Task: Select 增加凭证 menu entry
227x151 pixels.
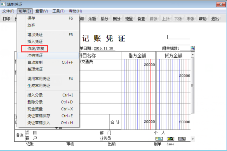Action: tap(35, 35)
